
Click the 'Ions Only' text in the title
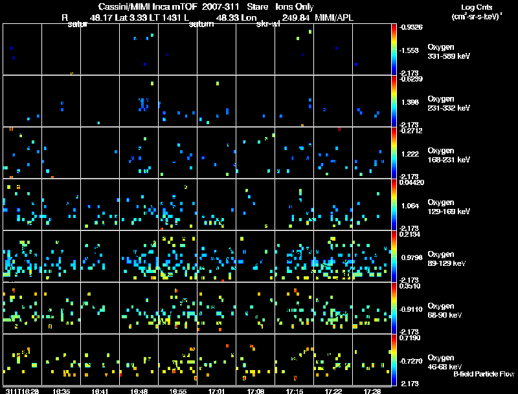(x=294, y=6)
